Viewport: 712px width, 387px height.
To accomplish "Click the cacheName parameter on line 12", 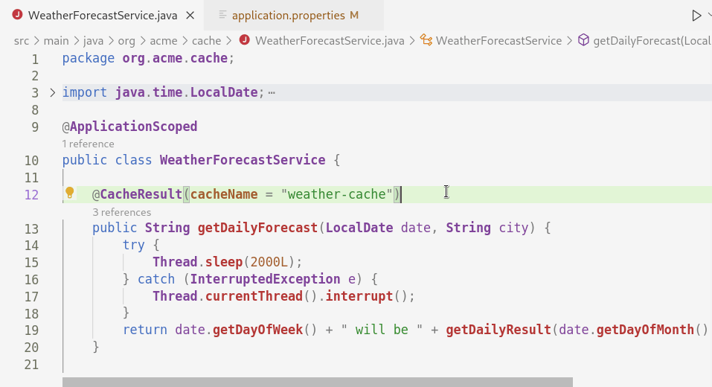I will (x=224, y=194).
